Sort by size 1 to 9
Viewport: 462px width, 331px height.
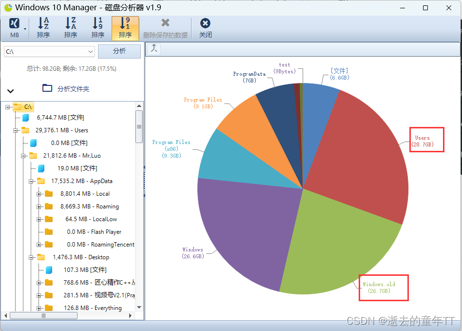[98, 28]
